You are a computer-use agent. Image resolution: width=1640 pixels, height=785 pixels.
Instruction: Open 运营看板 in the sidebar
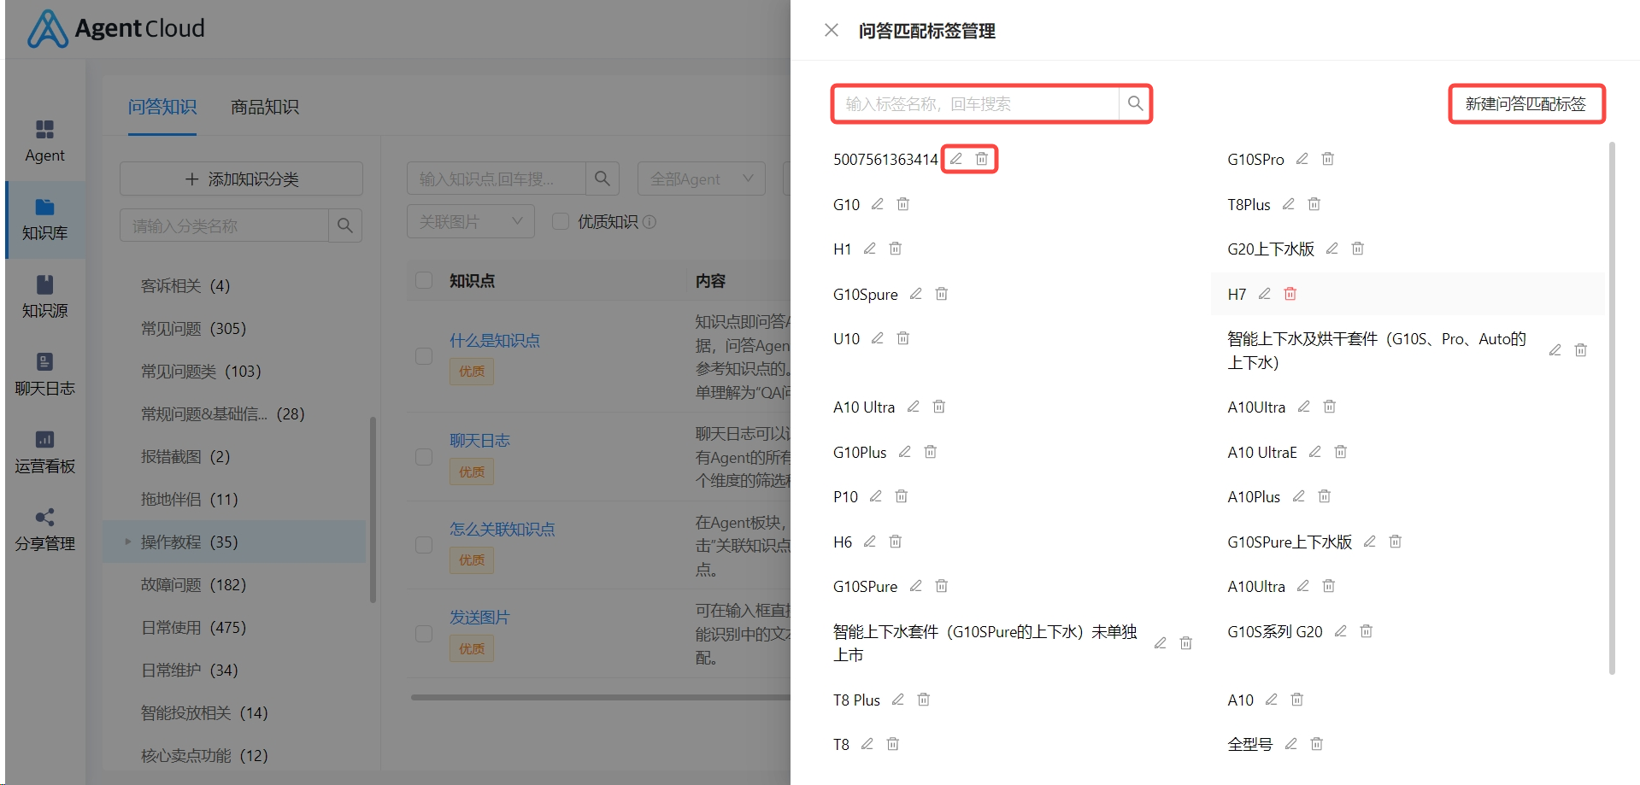[x=44, y=452]
